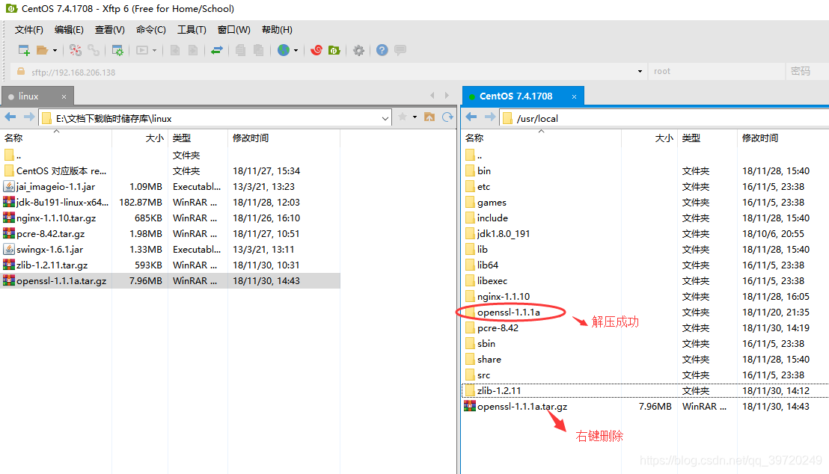
Task: Click the globe encoding icon
Action: tap(284, 50)
